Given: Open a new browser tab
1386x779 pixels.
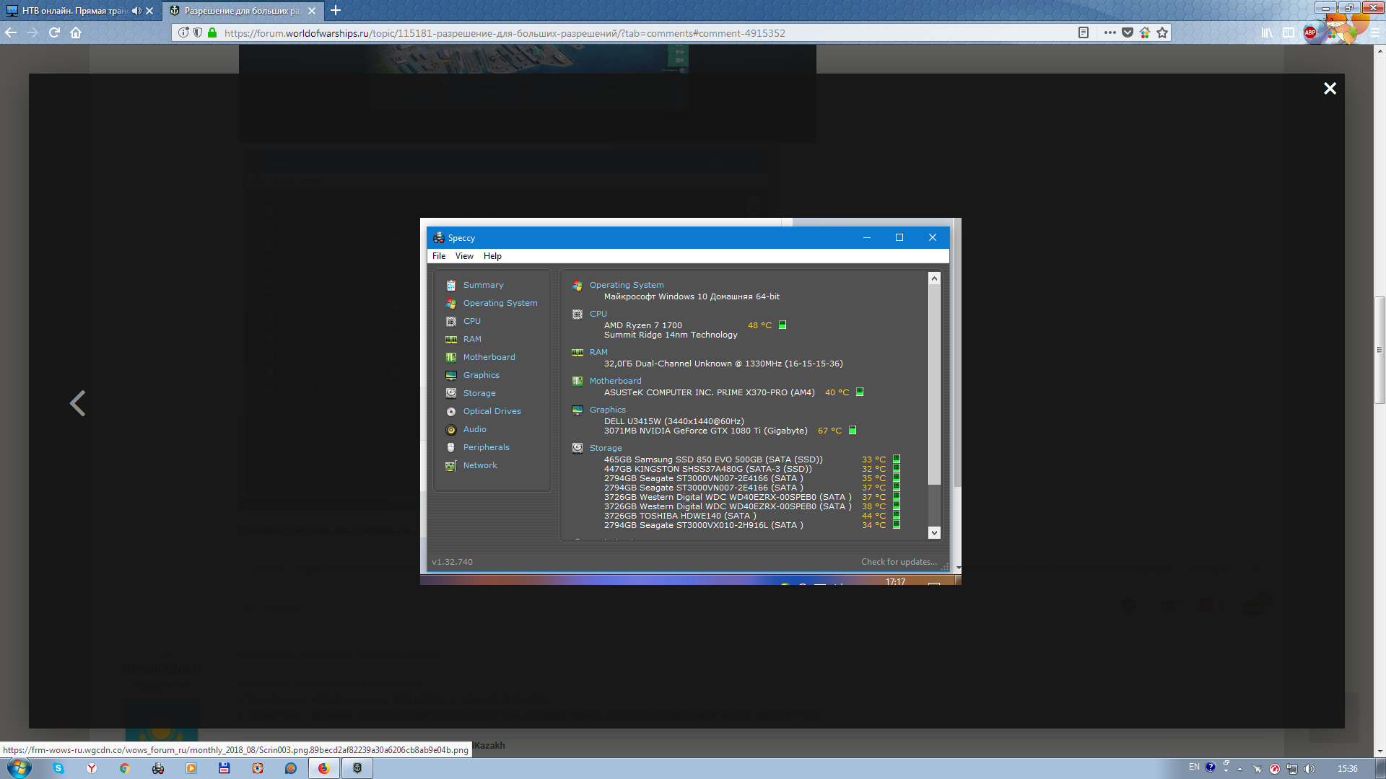Looking at the screenshot, I should (336, 11).
